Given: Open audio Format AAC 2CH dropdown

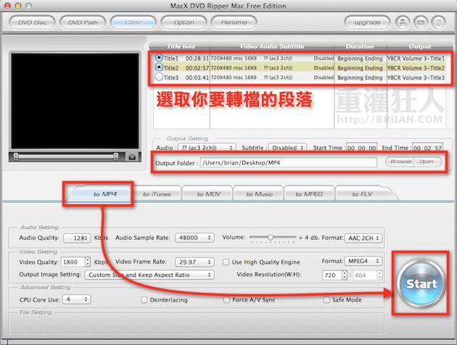Looking at the screenshot, I should pos(363,238).
